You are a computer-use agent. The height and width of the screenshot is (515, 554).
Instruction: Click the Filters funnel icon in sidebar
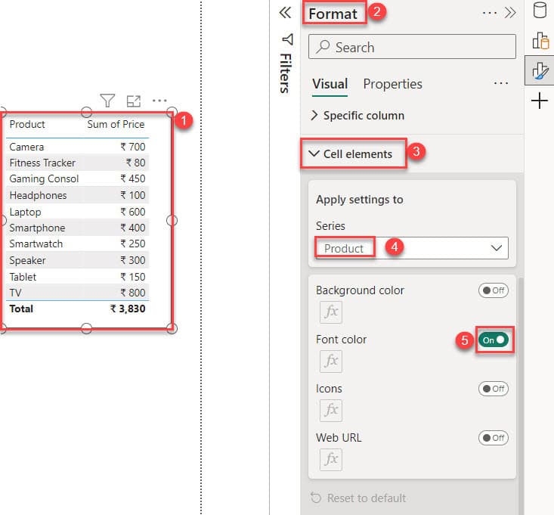click(x=288, y=39)
